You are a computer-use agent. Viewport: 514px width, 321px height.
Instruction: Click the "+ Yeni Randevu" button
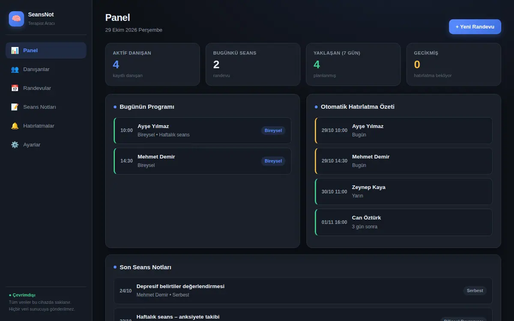[x=475, y=27]
